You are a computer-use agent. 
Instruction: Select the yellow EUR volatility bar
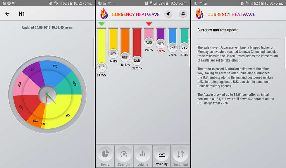[x=101, y=45]
